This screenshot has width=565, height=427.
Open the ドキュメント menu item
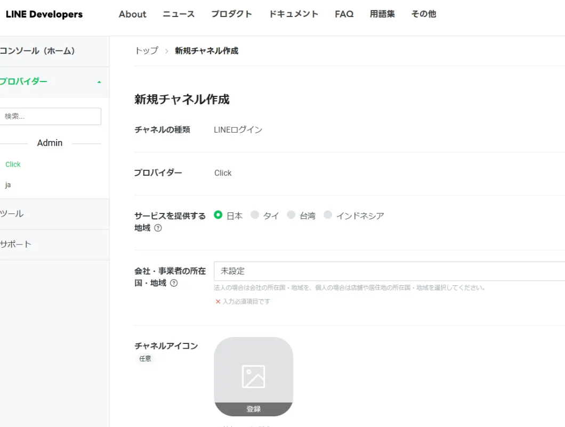(294, 14)
